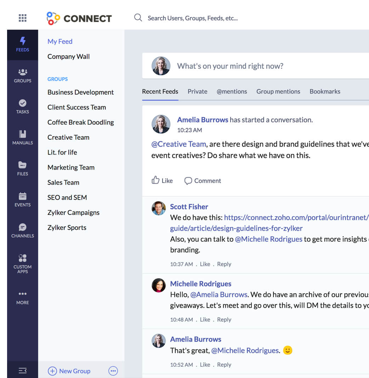Screen dimensions: 369x378
Task: Like Scott Fisher's 10:37 AM comment
Action: 205,264
